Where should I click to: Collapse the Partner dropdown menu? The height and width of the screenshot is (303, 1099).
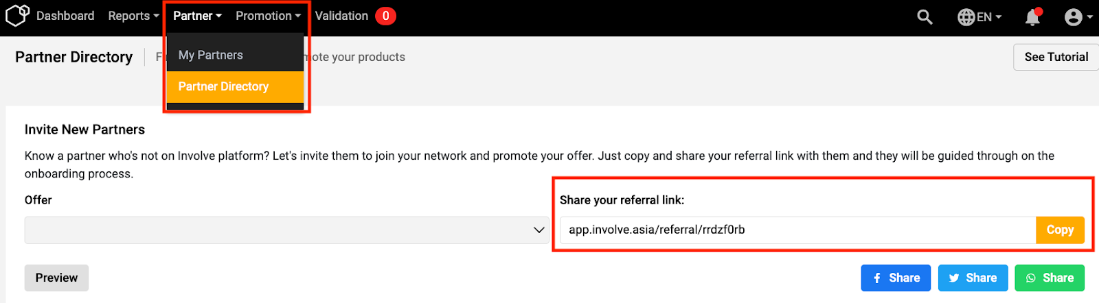197,16
